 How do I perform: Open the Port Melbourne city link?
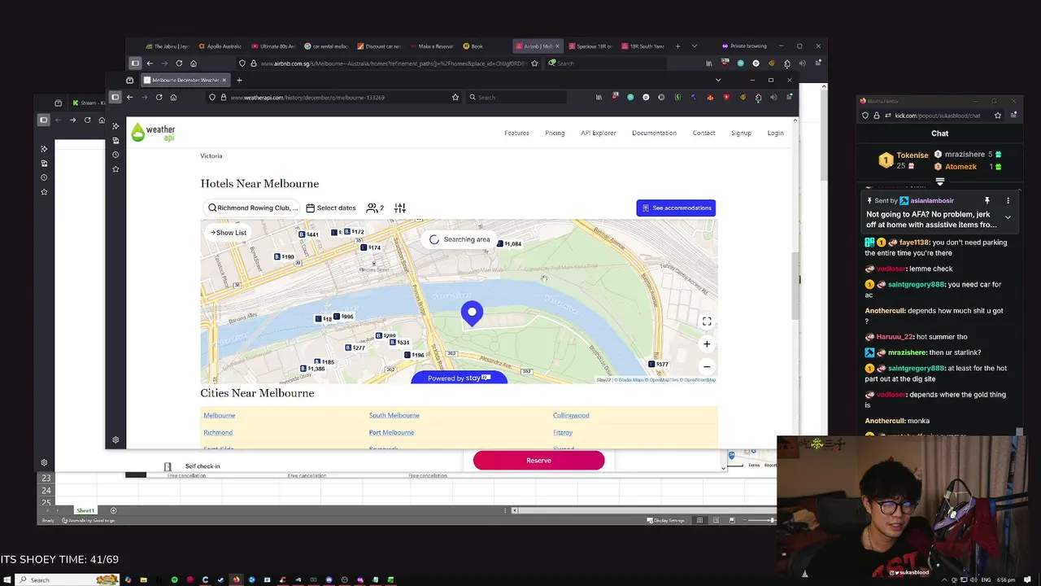tap(391, 432)
